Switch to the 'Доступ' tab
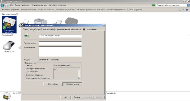This screenshot has width=190, height=101. coord(32,29)
